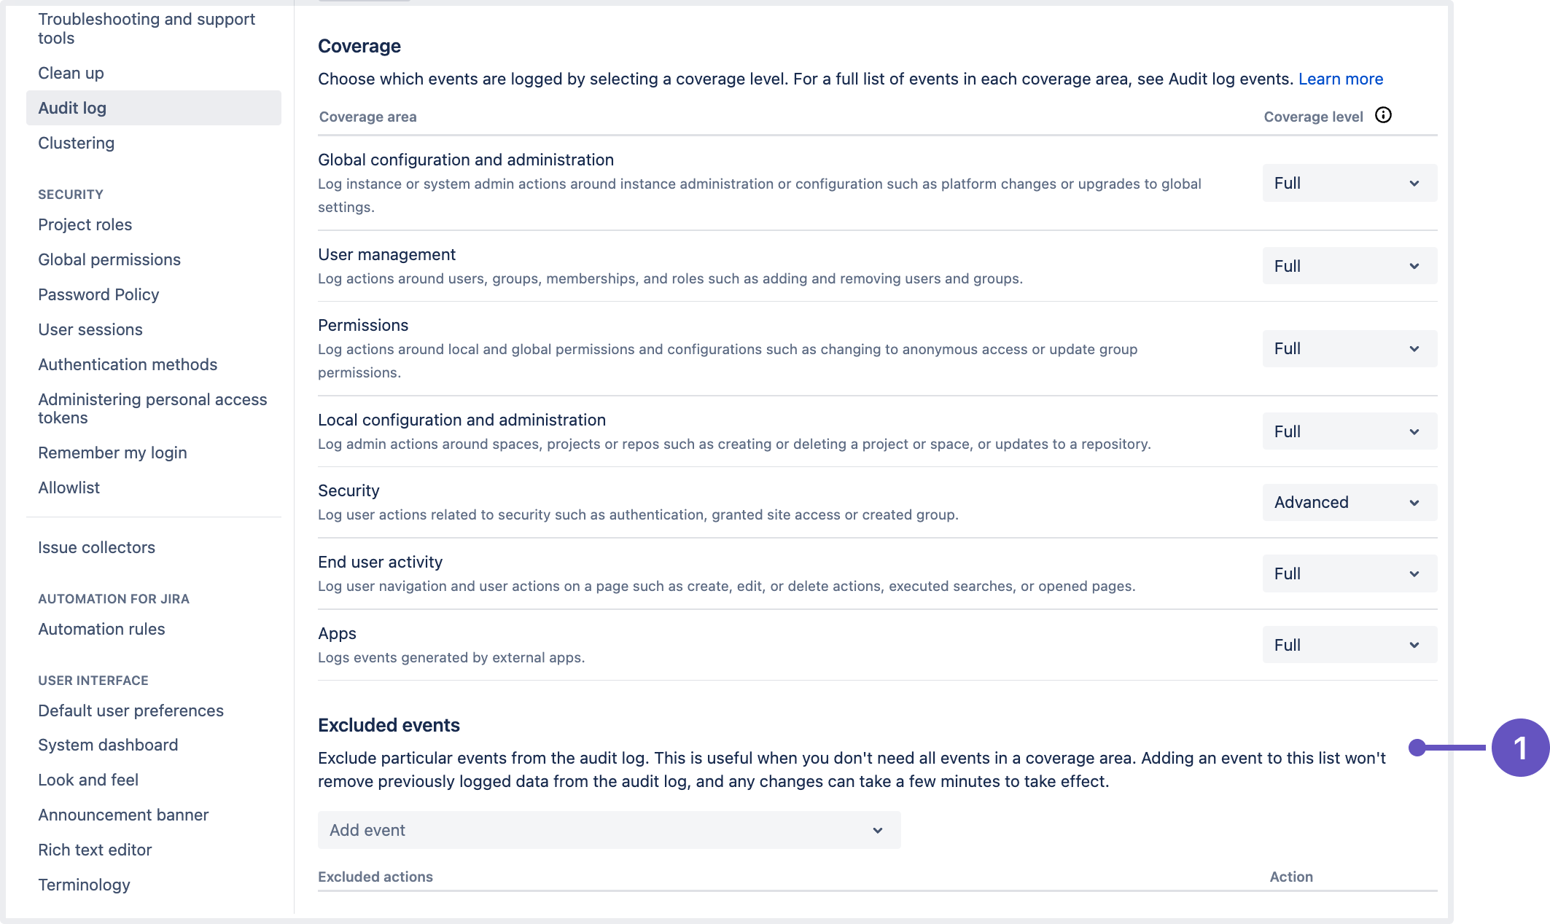This screenshot has width=1550, height=924.
Task: Open the Permissions coverage level dropdown
Action: (1348, 348)
